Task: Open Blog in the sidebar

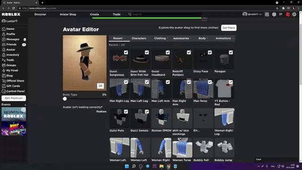Action: tap(8, 76)
